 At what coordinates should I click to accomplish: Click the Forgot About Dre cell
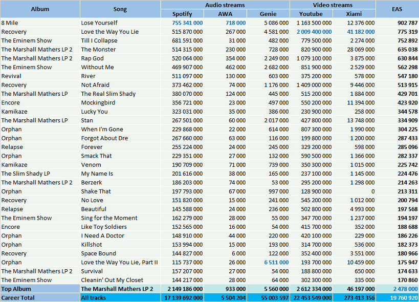click(x=120, y=138)
